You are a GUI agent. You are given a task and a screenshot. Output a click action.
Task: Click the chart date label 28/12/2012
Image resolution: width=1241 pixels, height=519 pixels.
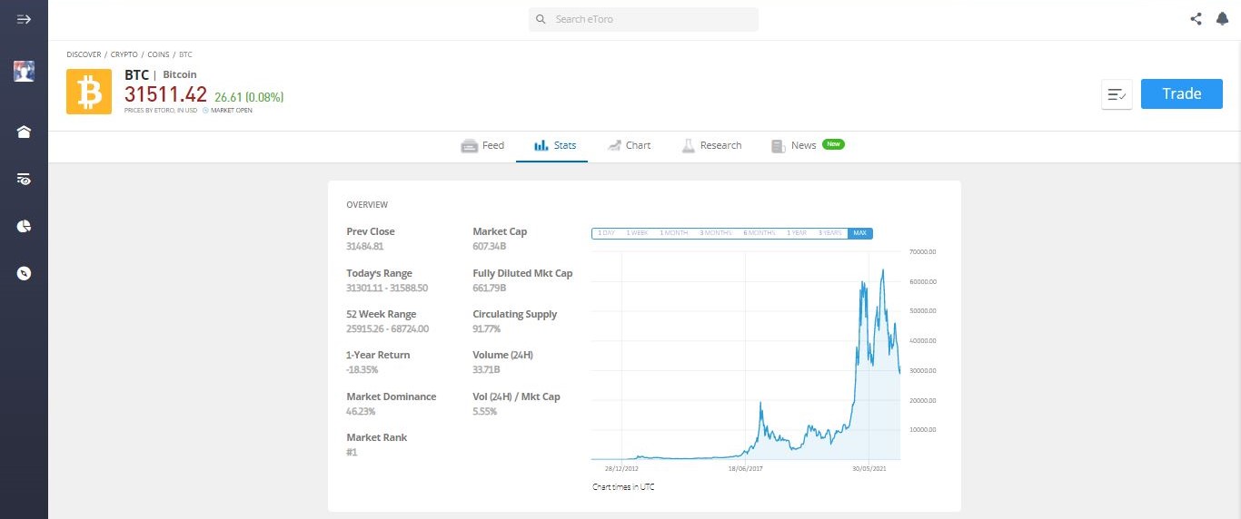tap(621, 469)
